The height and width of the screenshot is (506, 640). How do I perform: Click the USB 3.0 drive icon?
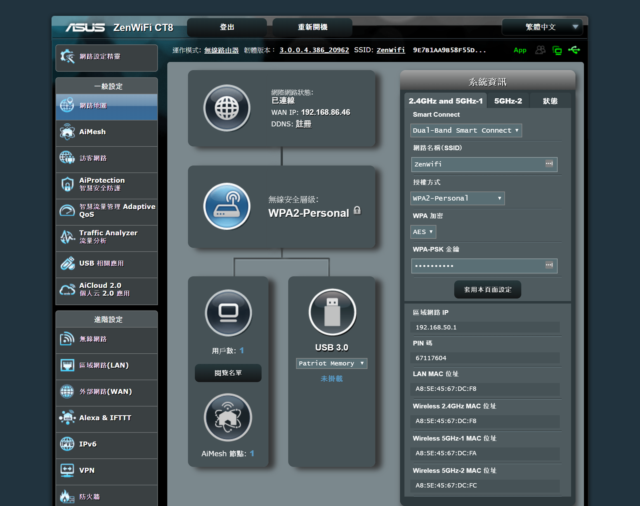tap(332, 313)
